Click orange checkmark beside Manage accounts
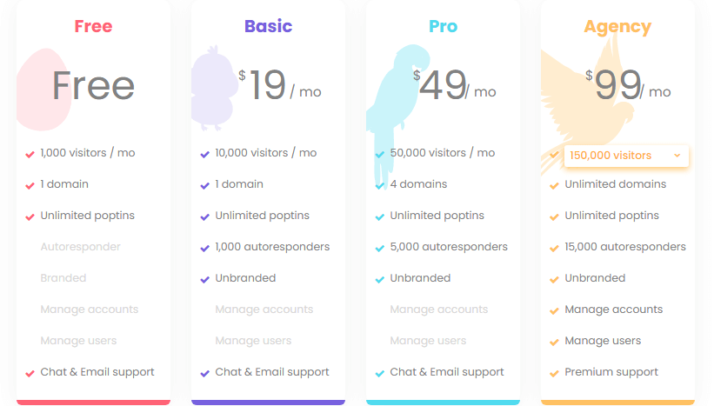Image resolution: width=714 pixels, height=406 pixels. 554,311
